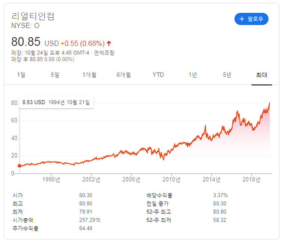The width and height of the screenshot is (284, 244).
Task: Click the 52-주 최저 value 58.32
Action: point(220,220)
